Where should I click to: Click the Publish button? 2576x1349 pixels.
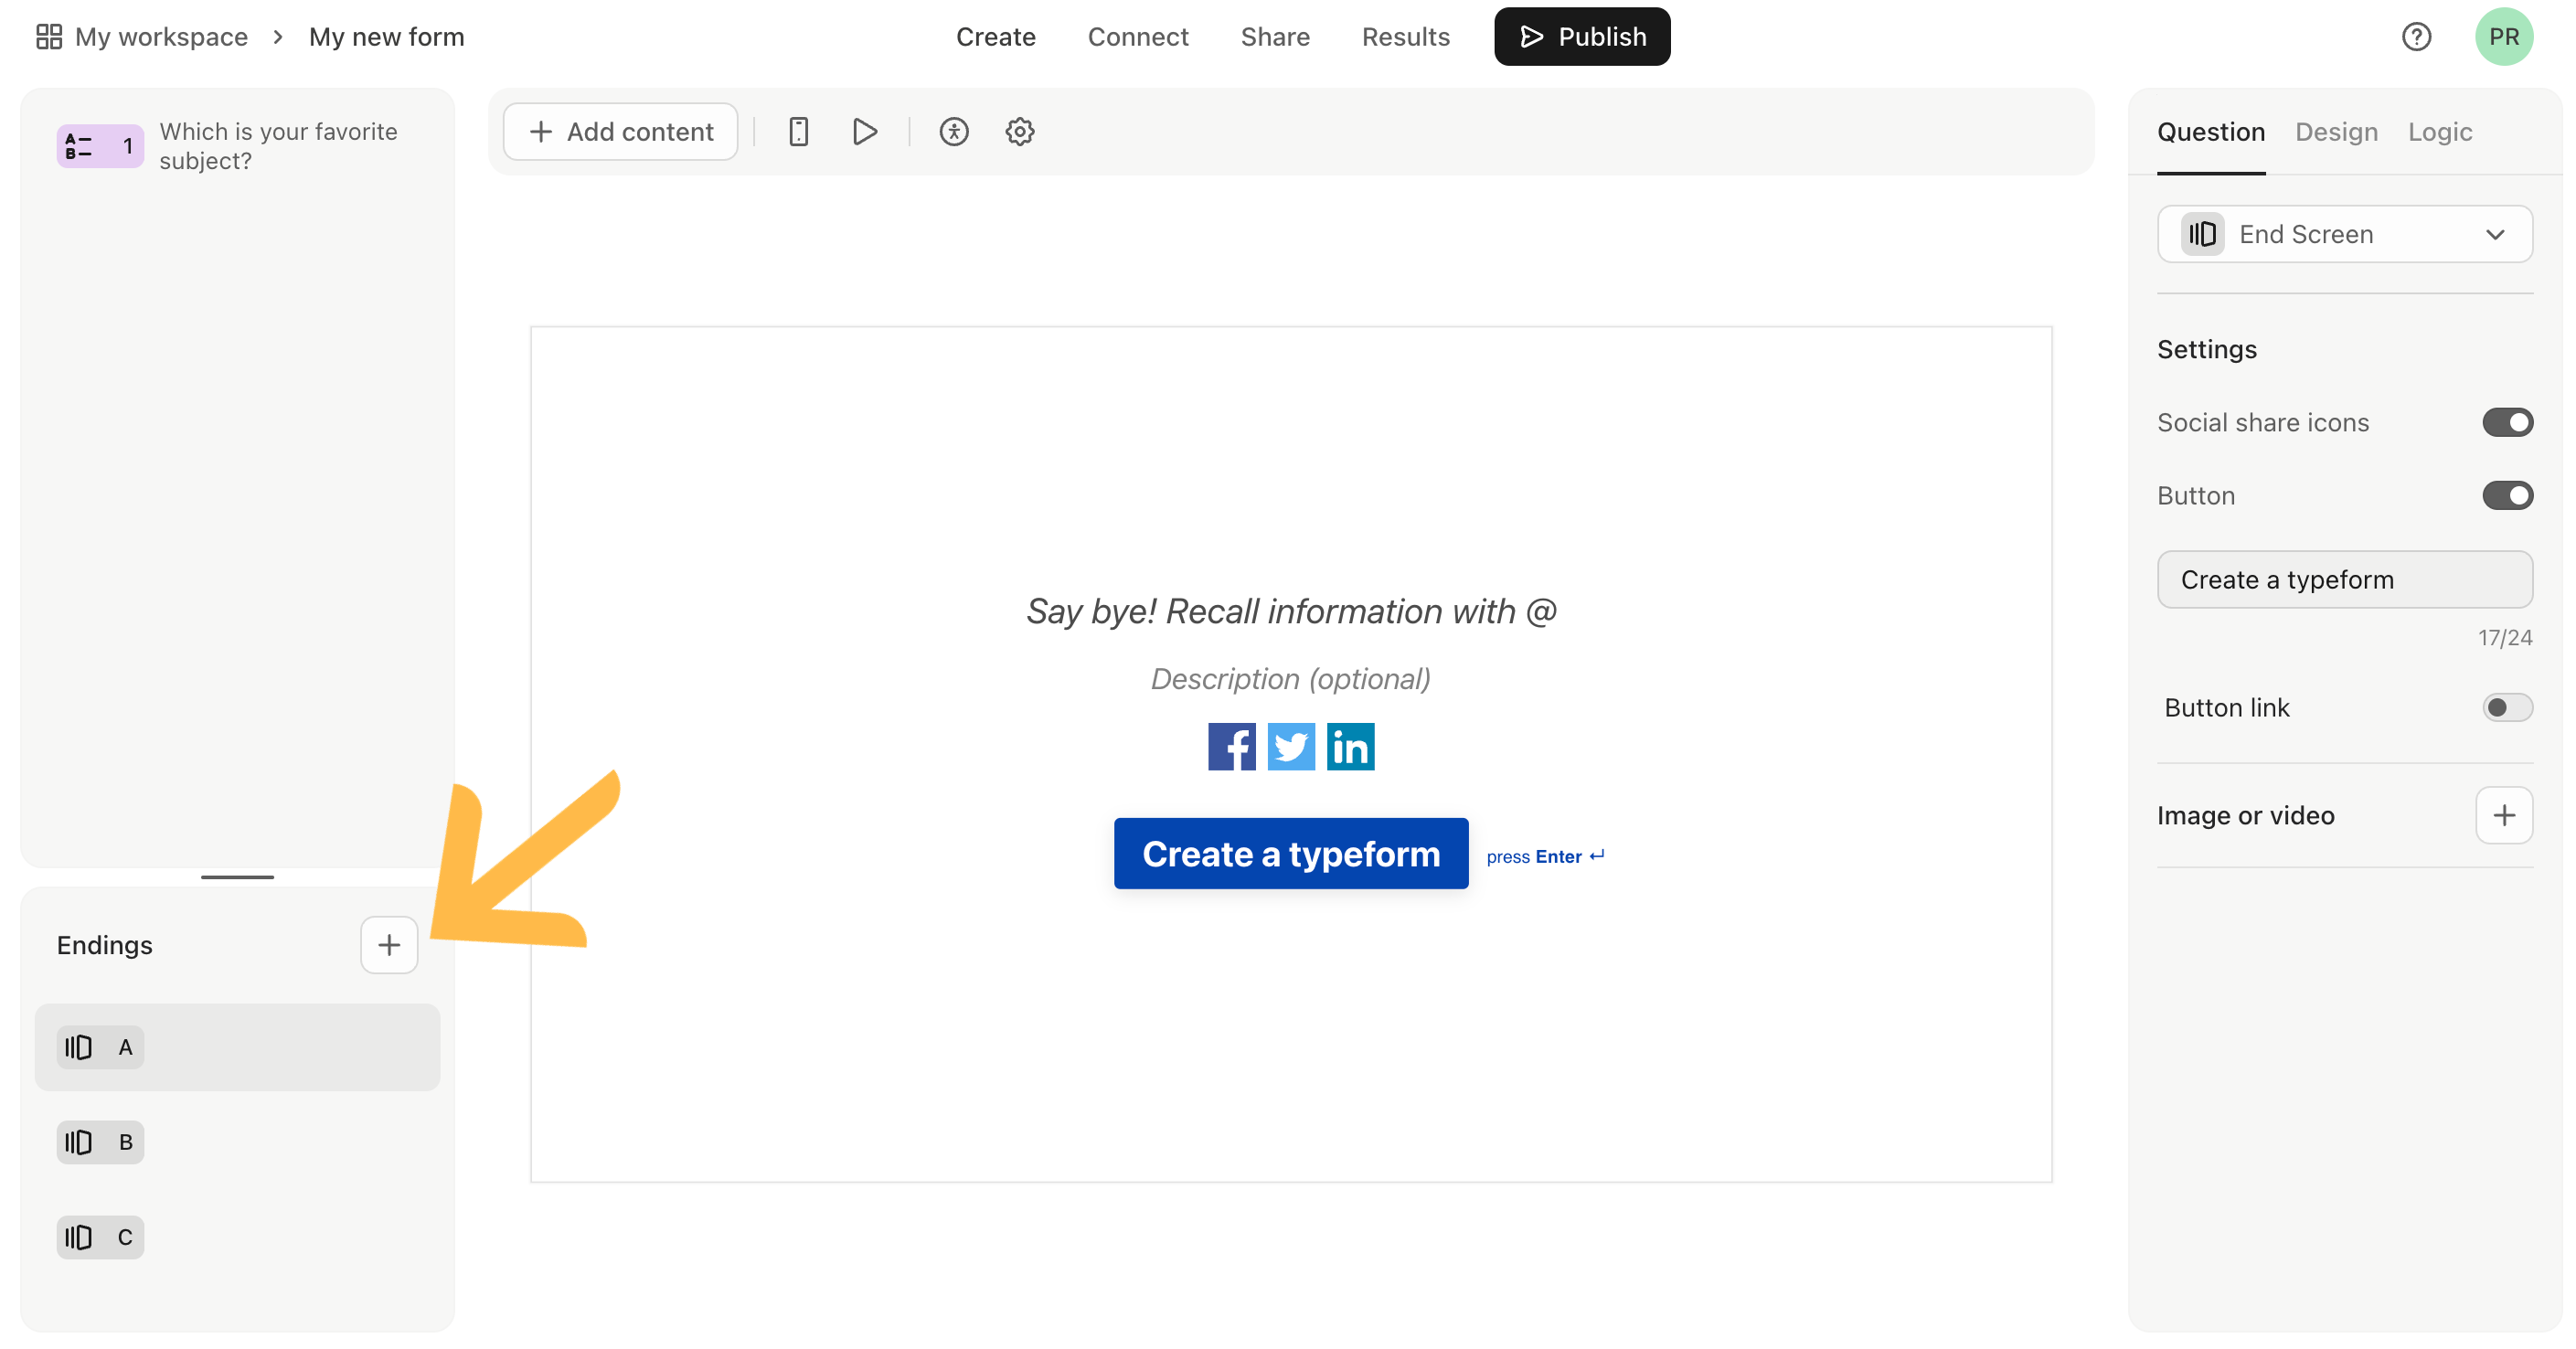pyautogui.click(x=1581, y=37)
